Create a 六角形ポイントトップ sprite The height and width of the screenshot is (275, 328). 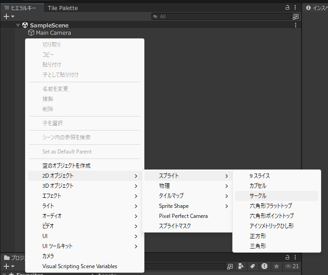tap(277, 216)
